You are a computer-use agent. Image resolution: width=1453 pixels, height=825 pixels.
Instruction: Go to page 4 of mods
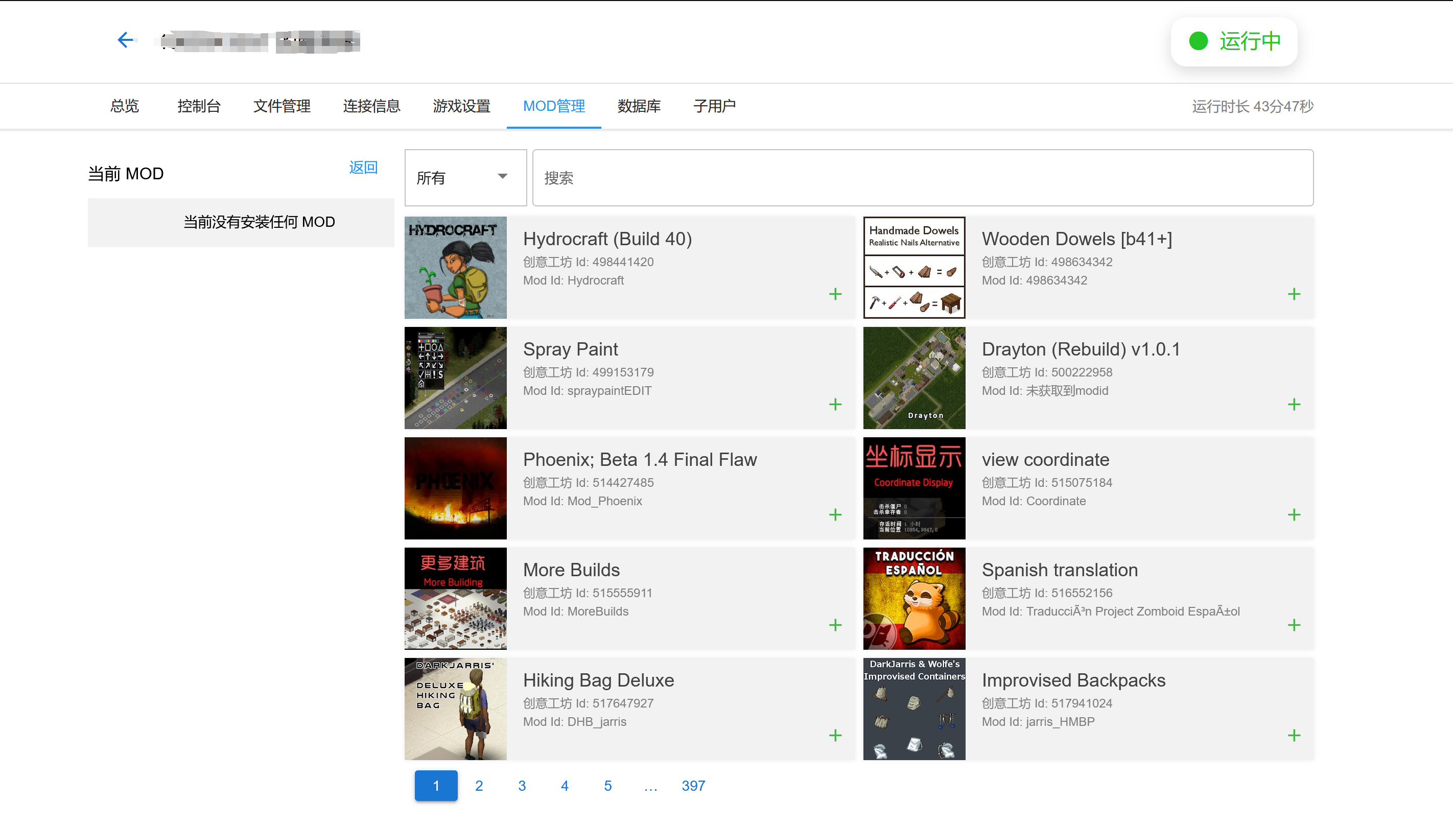point(565,785)
